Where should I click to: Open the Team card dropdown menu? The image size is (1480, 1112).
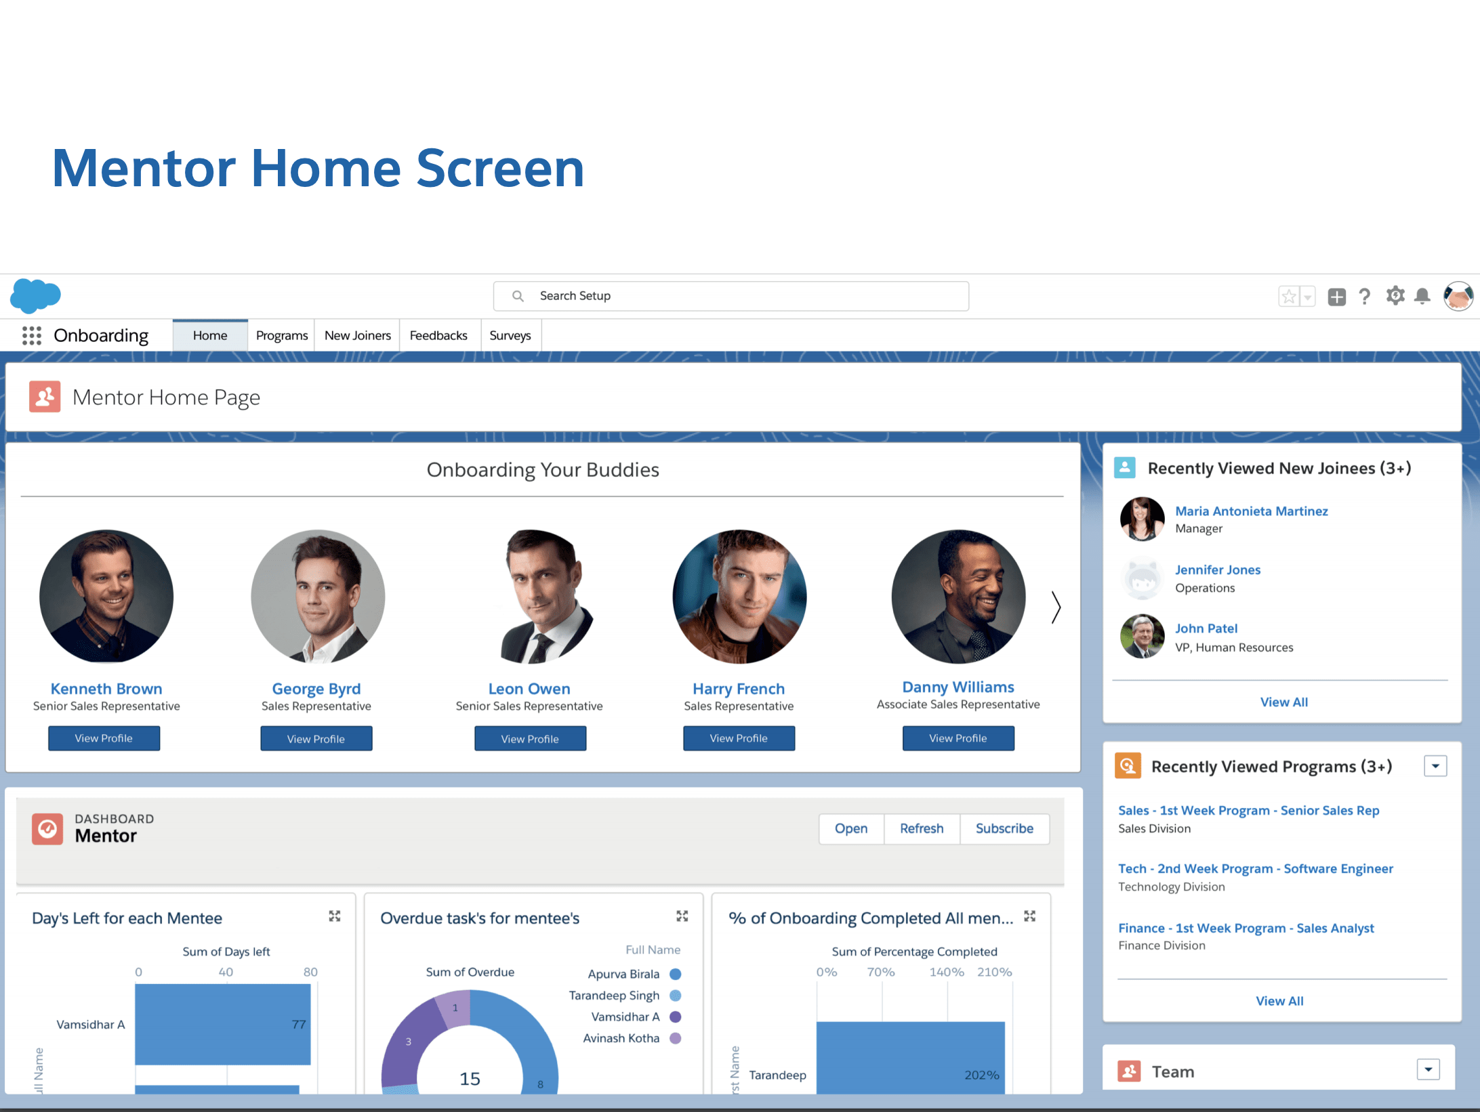click(1428, 1069)
